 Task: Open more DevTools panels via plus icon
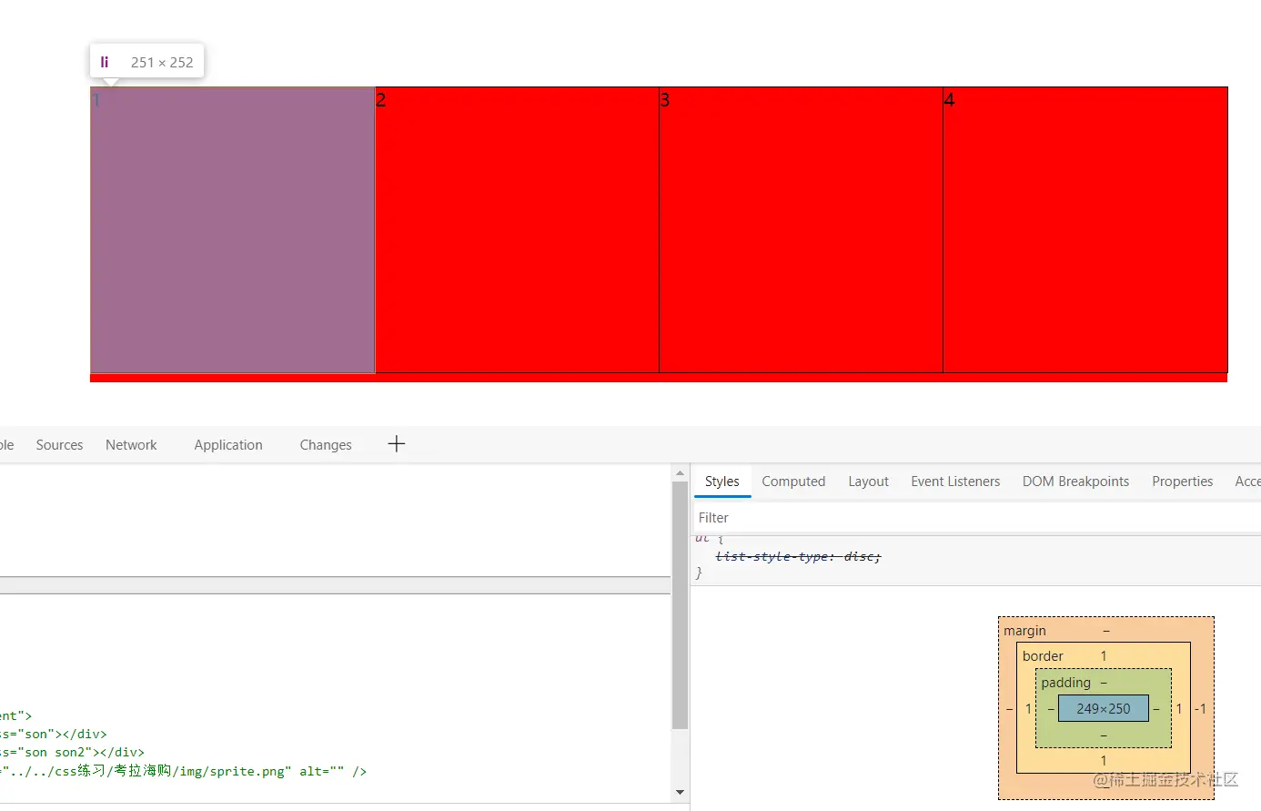point(396,444)
